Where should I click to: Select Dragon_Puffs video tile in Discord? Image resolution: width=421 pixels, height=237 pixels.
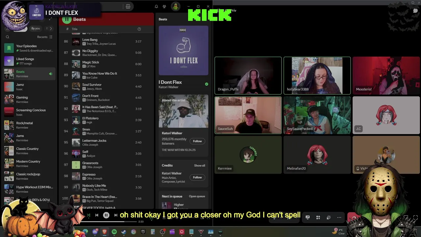click(x=248, y=76)
